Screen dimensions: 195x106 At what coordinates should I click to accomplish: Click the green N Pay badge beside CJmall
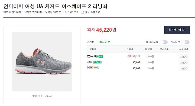[x=100, y=57]
